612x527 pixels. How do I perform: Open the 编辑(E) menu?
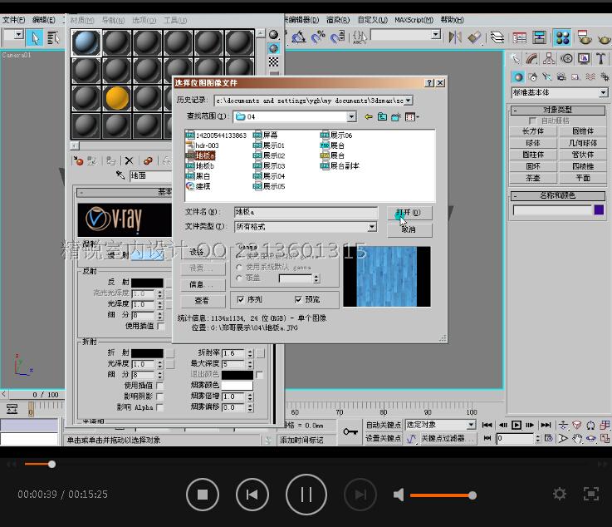44,19
